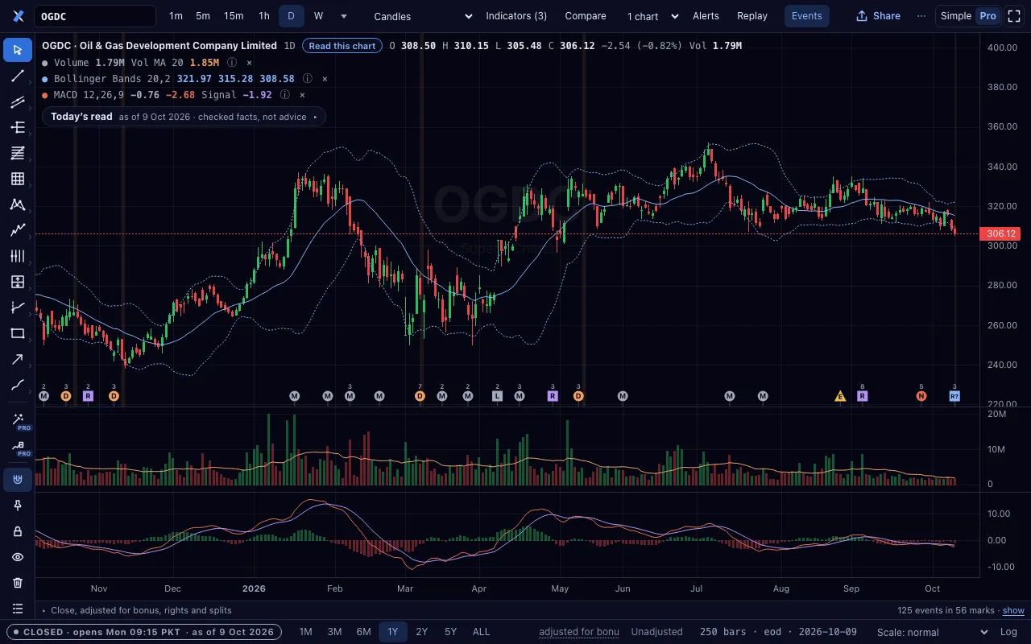Open the app logo in top-left corner
This screenshot has height=644, width=1031.
[x=19, y=16]
